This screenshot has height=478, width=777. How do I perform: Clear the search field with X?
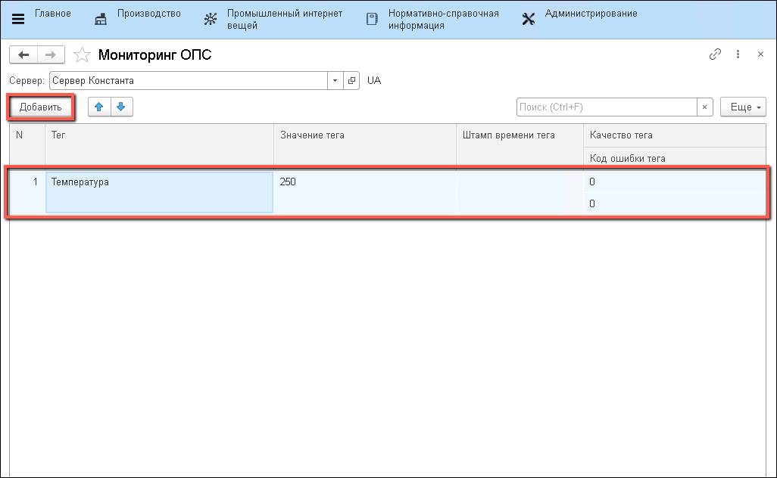(705, 107)
